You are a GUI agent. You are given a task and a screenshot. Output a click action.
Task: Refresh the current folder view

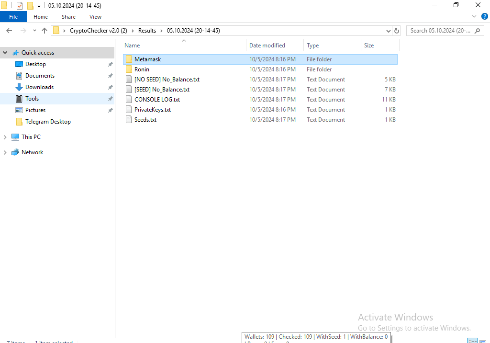pos(396,31)
